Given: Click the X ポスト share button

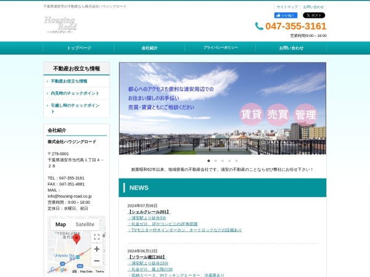Looking at the screenshot, I should coord(314,15).
